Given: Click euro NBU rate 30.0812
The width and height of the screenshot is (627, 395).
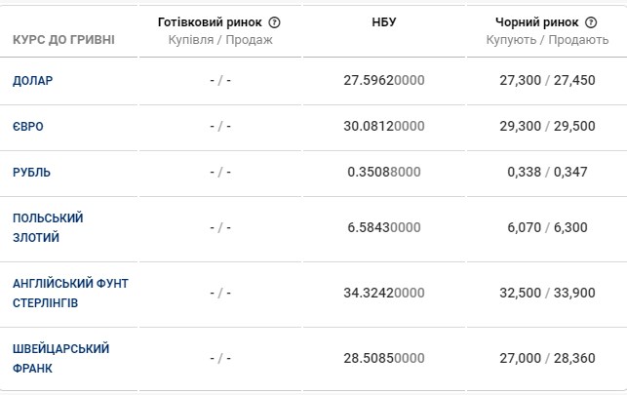Looking at the screenshot, I should [x=384, y=127].
